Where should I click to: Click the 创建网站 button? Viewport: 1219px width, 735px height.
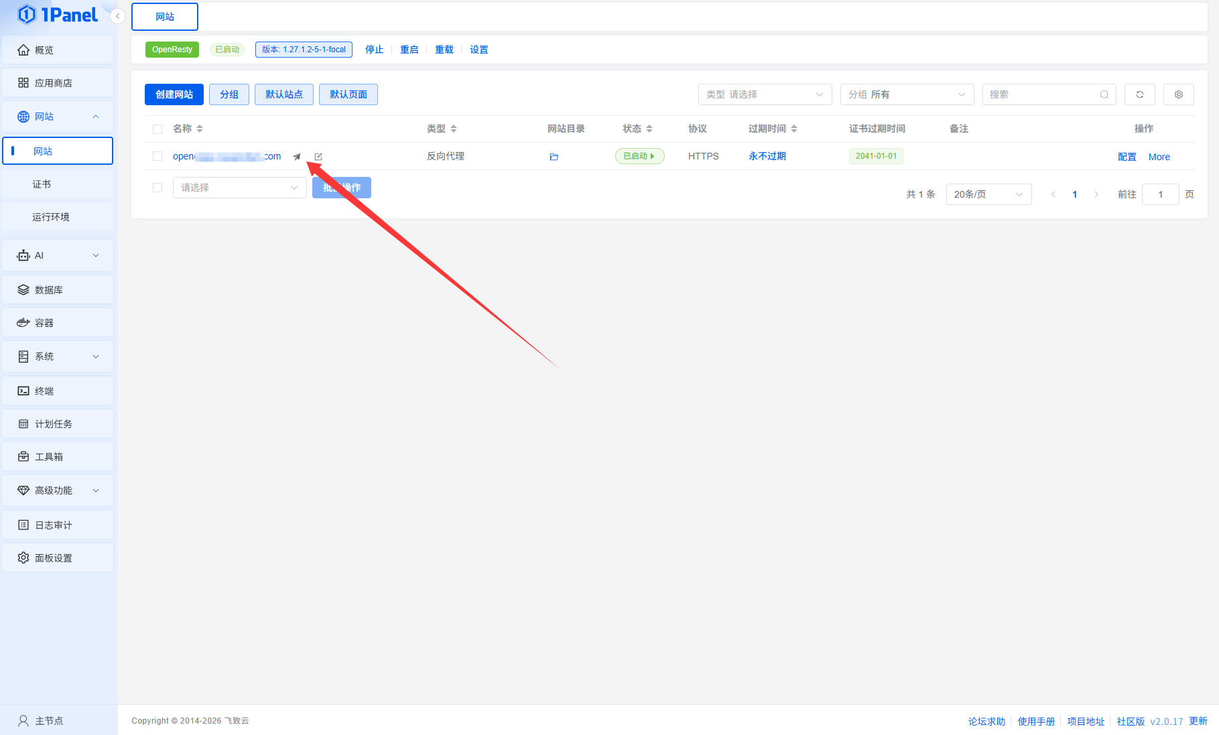pos(174,94)
